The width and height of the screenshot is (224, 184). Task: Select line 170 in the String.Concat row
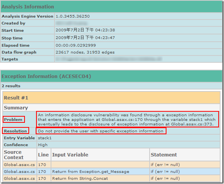pyautogui.click(x=42, y=178)
